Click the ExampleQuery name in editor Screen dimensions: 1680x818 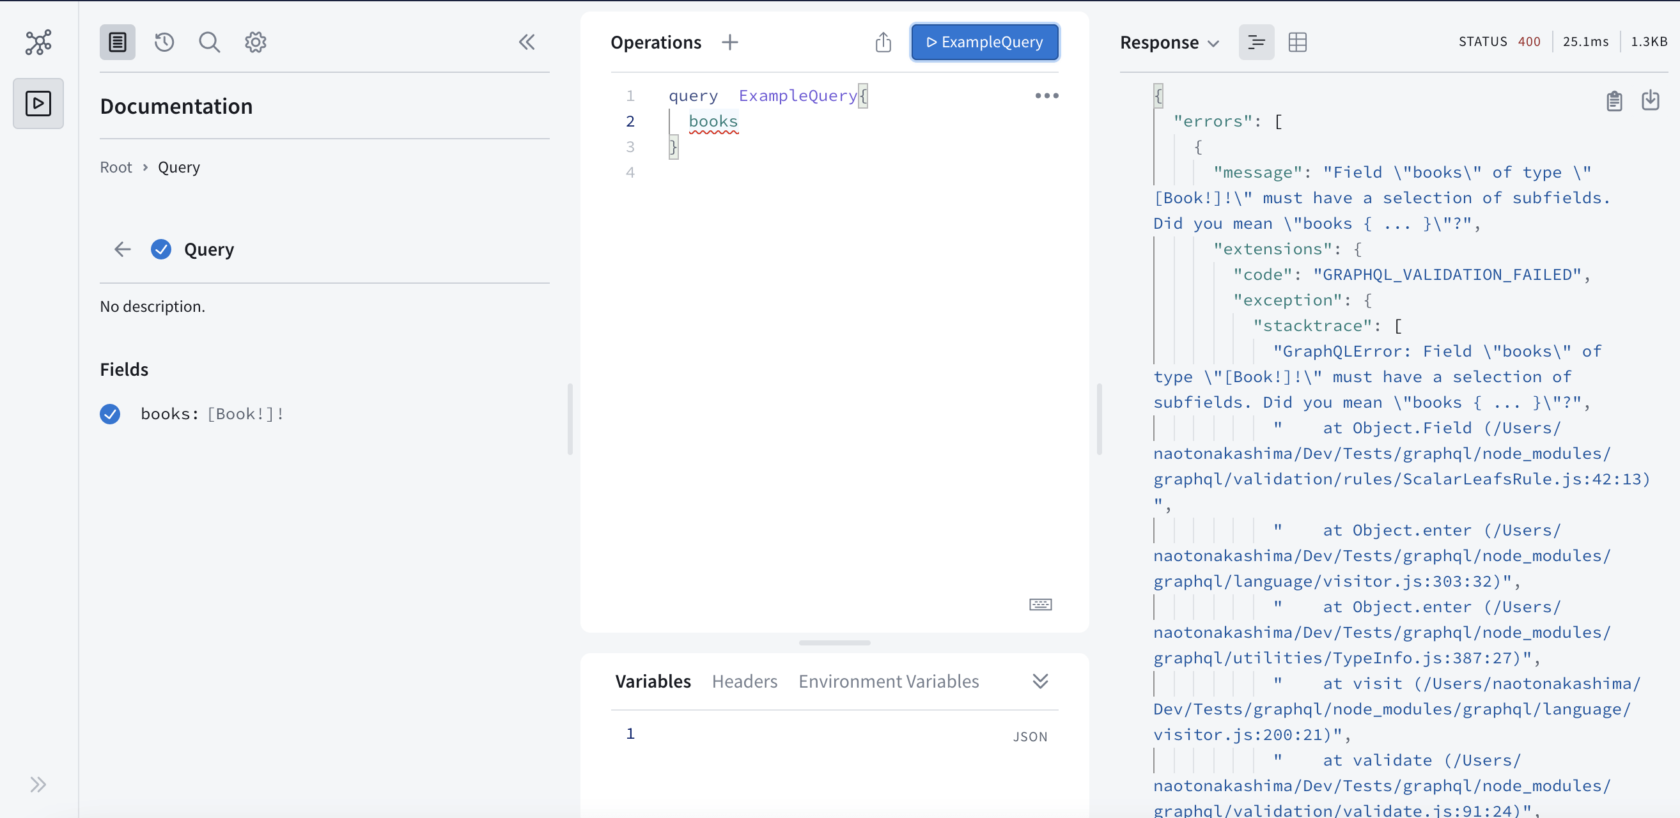[x=798, y=96]
